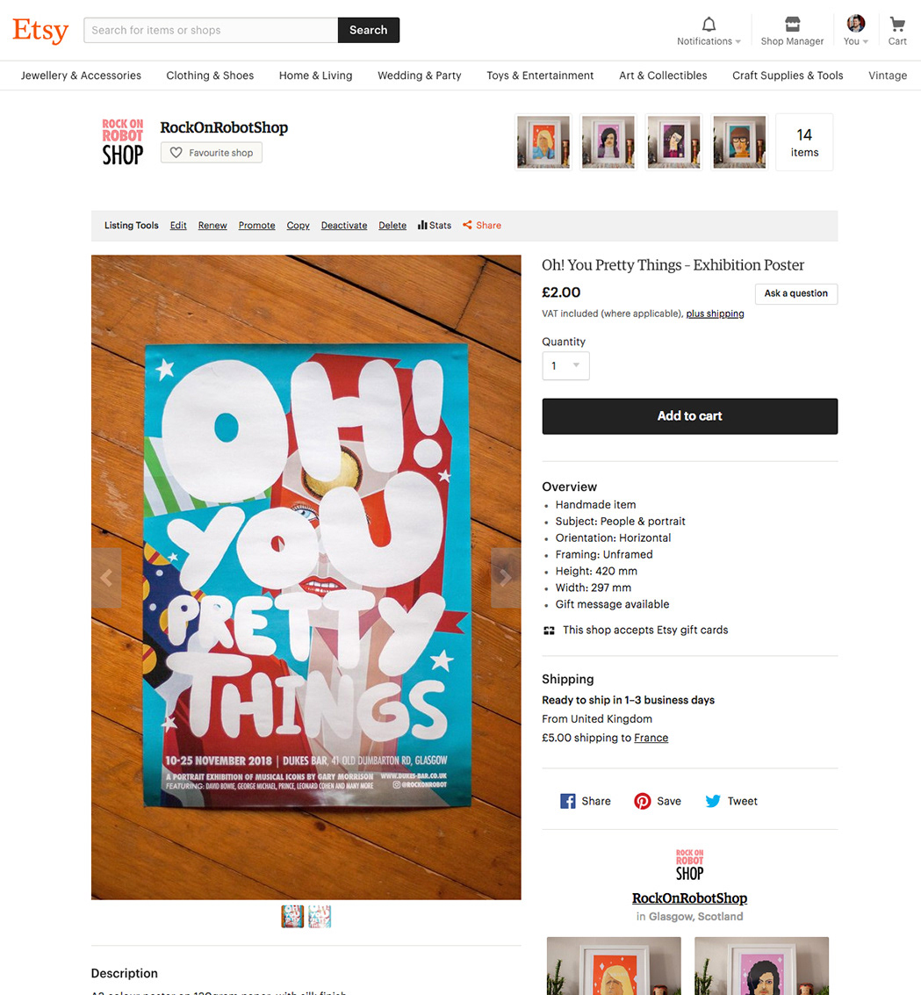921x995 pixels.
Task: Share the listing via Facebook icon
Action: [x=567, y=801]
